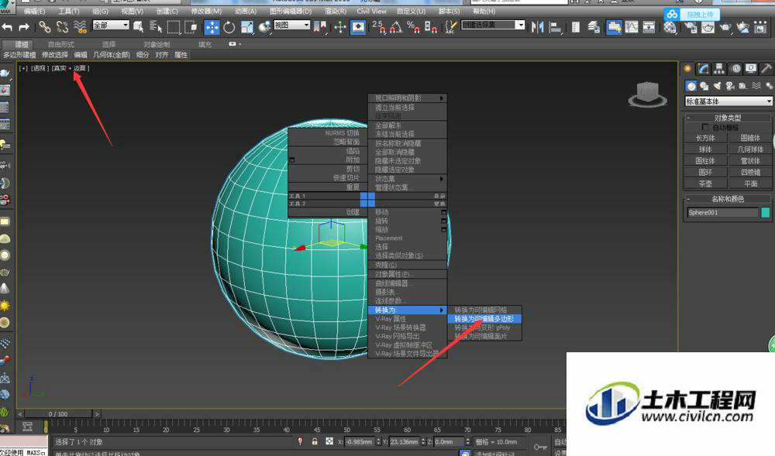Click the 茶壶 create button
This screenshot has height=456, width=775.
(705, 183)
